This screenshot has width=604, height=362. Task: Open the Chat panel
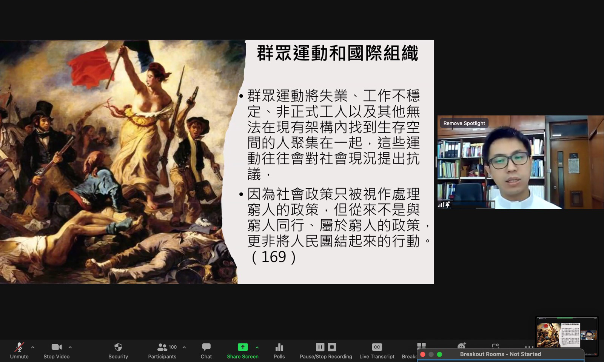pyautogui.click(x=206, y=350)
